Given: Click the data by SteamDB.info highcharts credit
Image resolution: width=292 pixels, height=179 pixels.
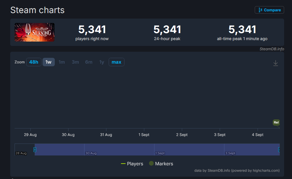Looking at the screenshot, I should click(x=237, y=171).
